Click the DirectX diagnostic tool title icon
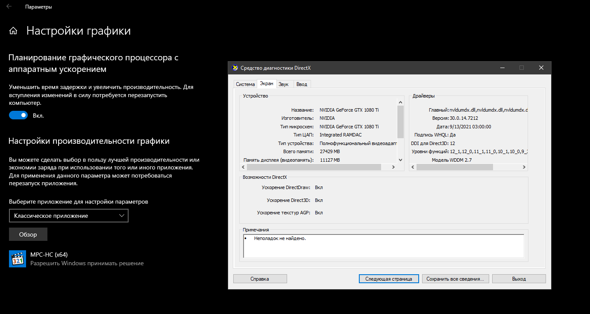This screenshot has width=590, height=314. click(235, 68)
